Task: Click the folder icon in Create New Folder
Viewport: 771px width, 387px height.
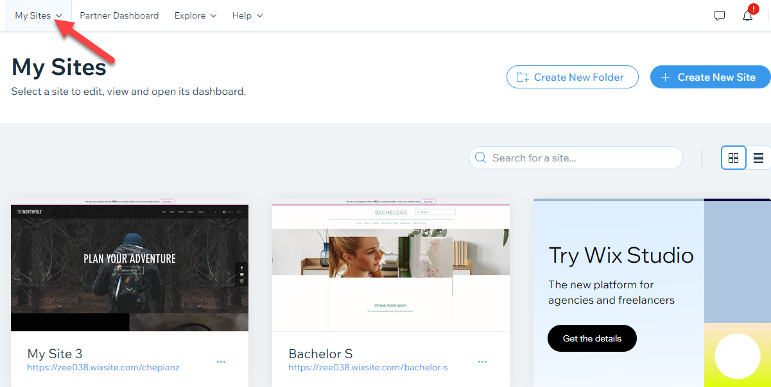Action: pyautogui.click(x=523, y=77)
